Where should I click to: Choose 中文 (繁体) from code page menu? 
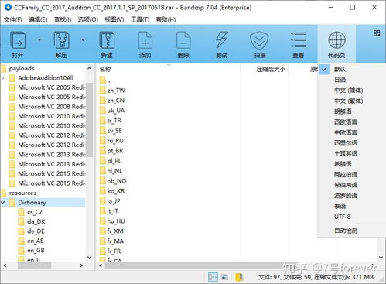point(348,101)
